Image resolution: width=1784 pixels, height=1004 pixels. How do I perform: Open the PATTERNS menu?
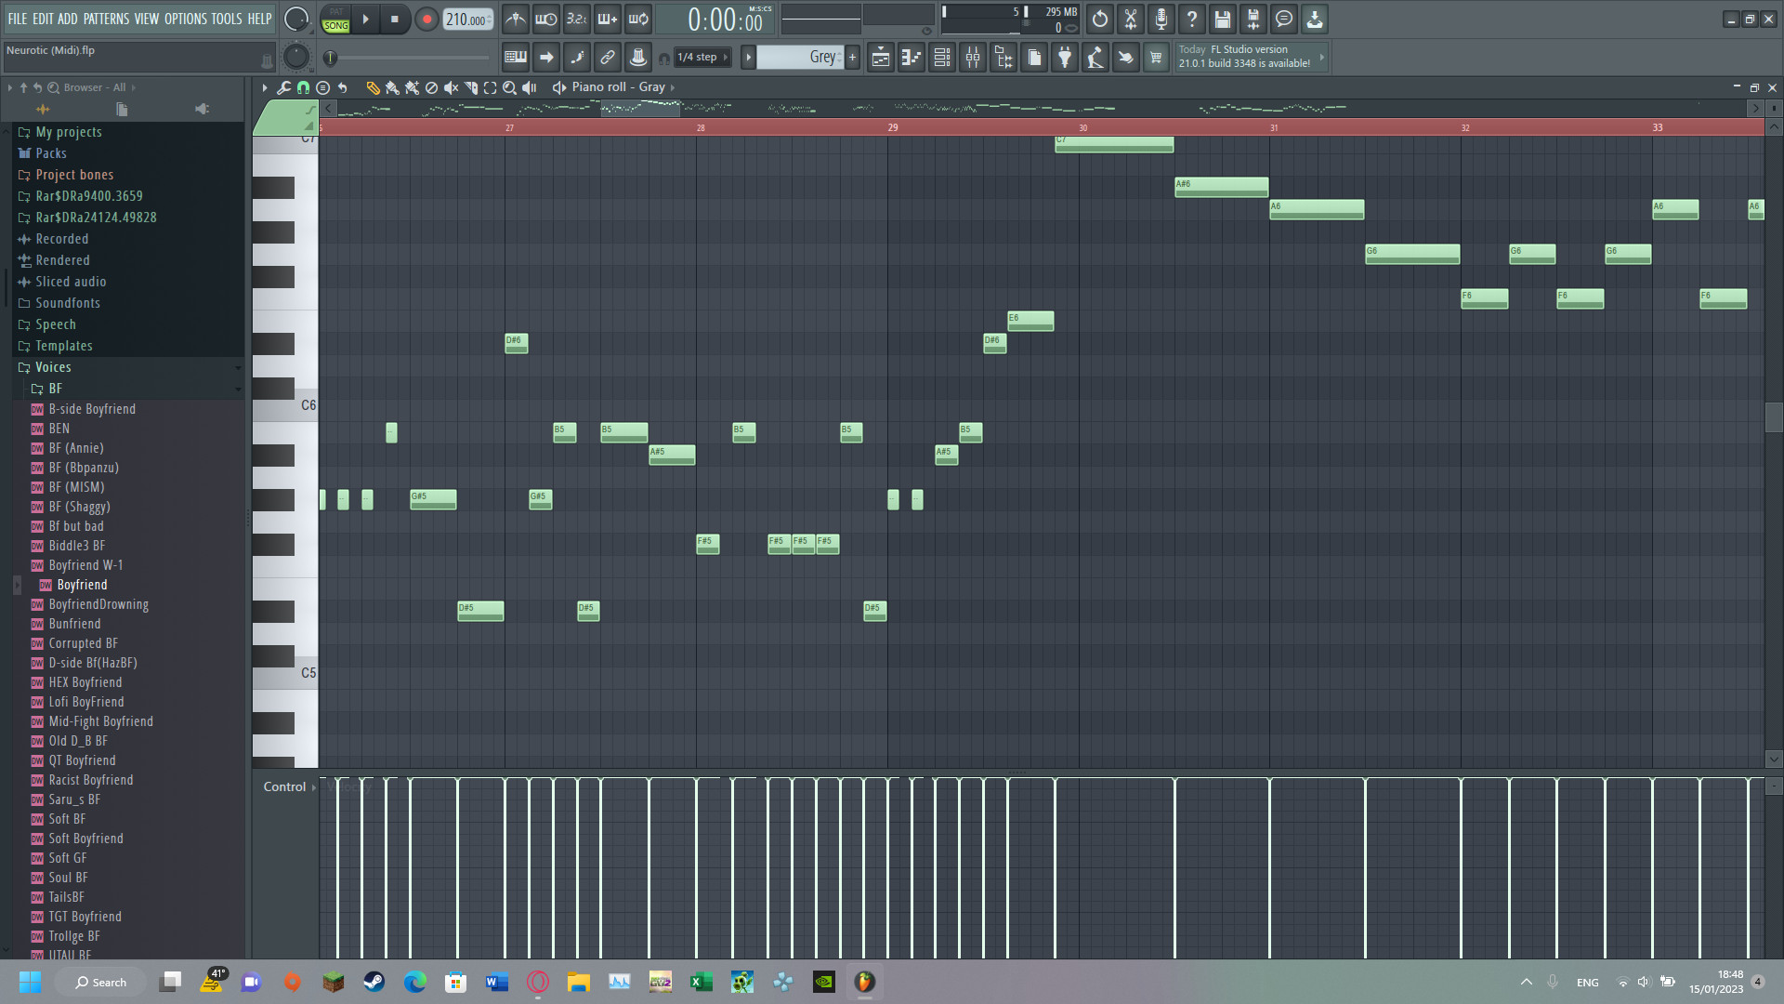[108, 19]
